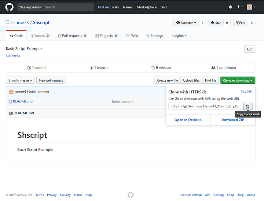Click the tag icon beside 0 releases
This screenshot has height=201, width=264.
(x=153, y=68)
